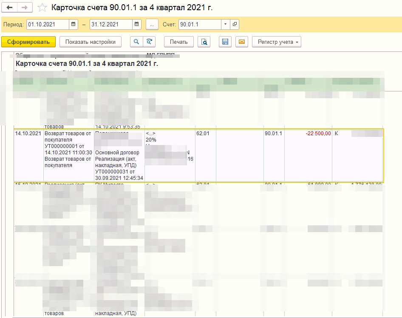402x318 pixels.
Task: Click the start date field 01.10.2021
Action: click(47, 25)
